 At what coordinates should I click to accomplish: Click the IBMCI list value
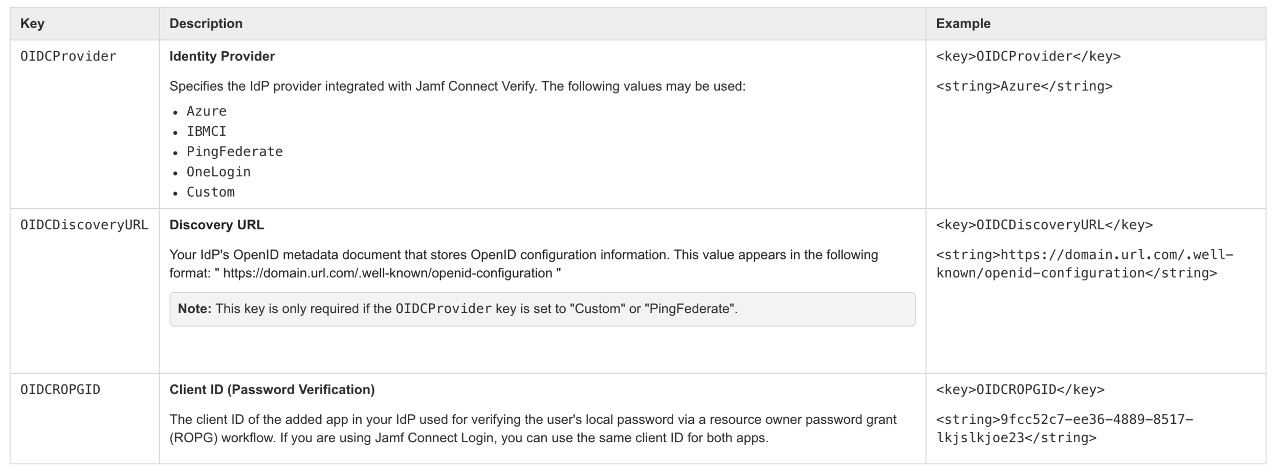tap(206, 132)
